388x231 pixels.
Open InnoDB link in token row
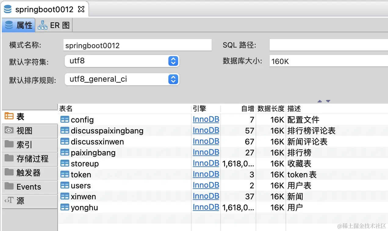(x=206, y=174)
